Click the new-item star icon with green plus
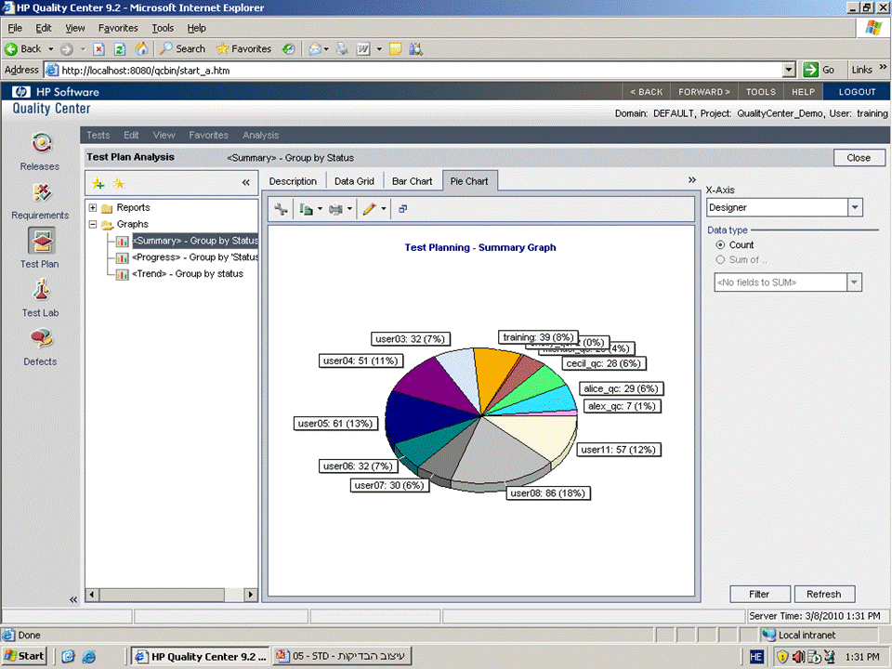 98,183
